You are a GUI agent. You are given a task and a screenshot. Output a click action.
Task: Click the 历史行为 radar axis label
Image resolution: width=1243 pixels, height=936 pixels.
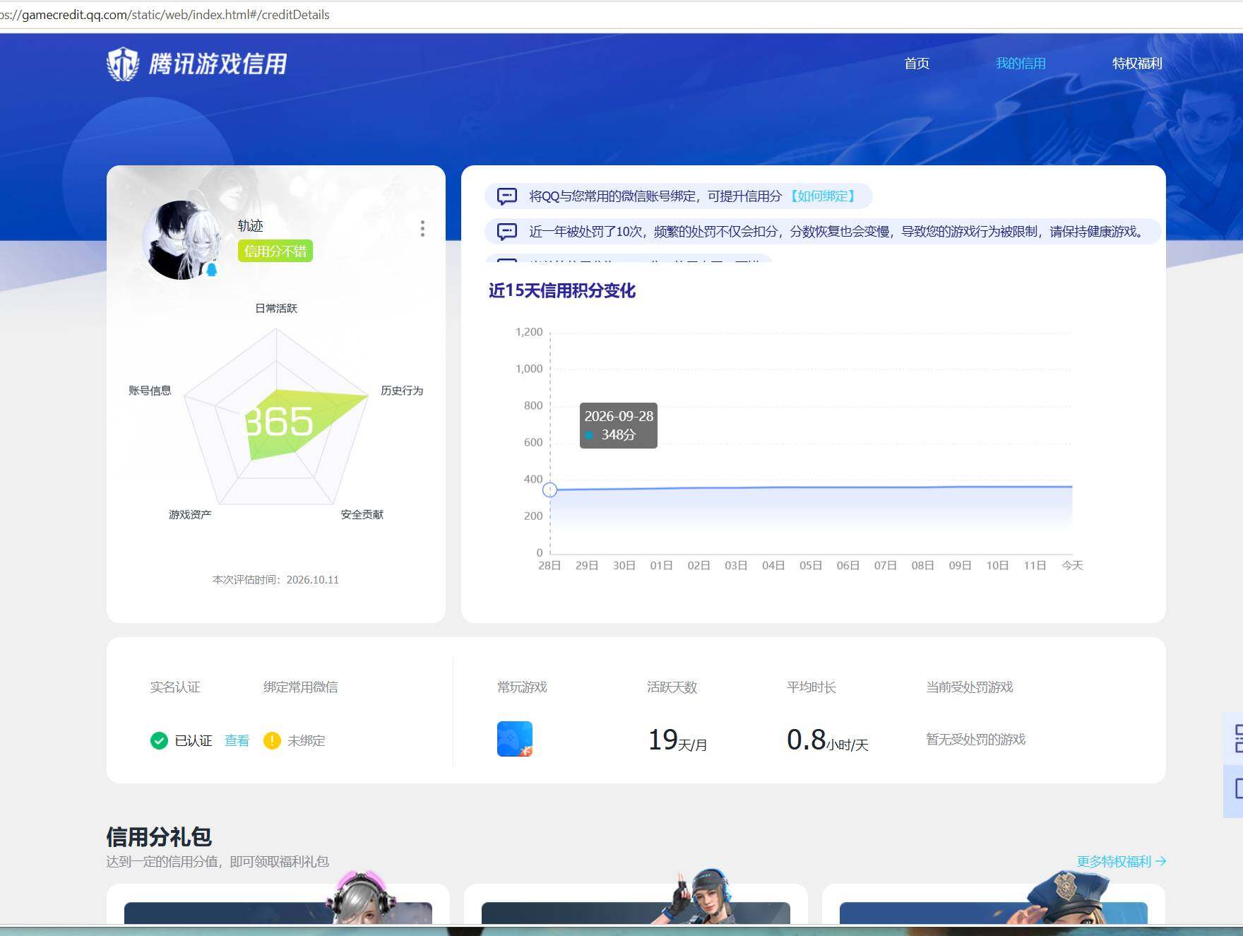click(x=402, y=391)
